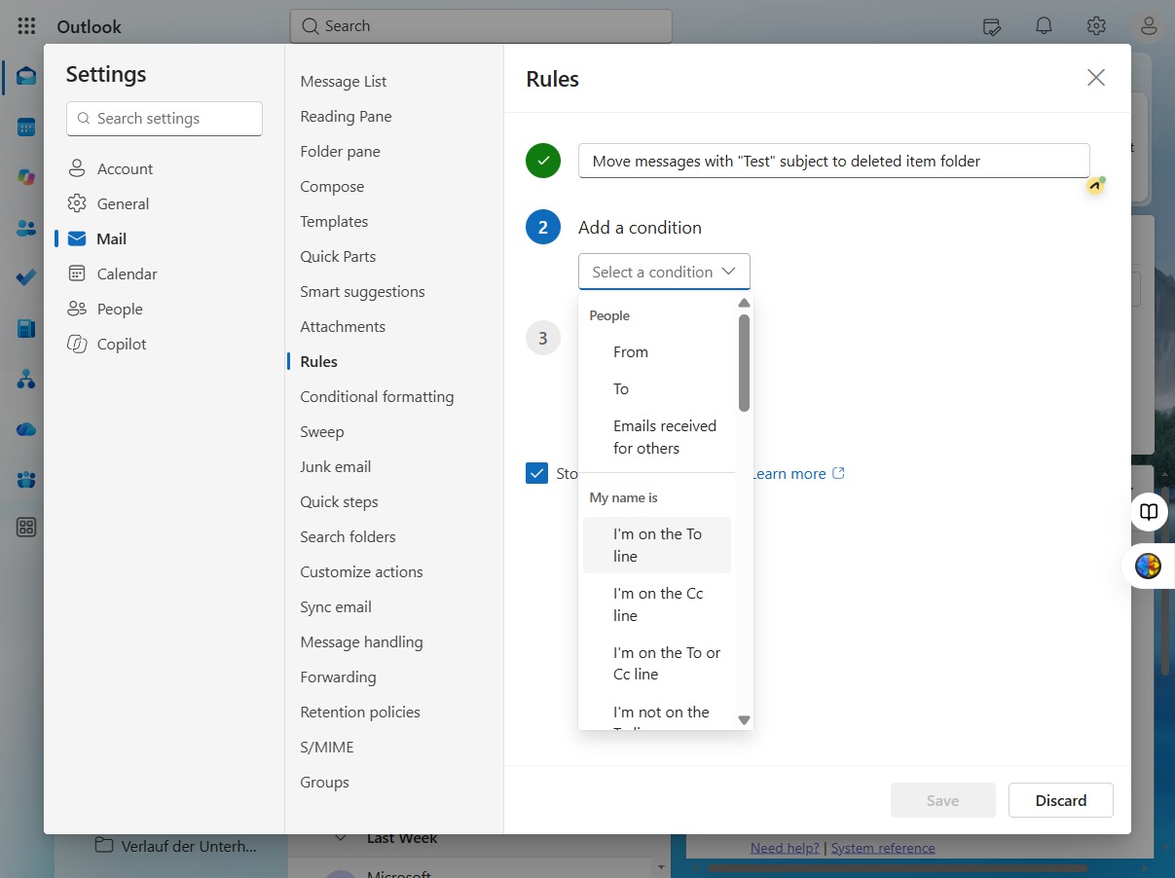The height and width of the screenshot is (878, 1175).
Task: Open the settings gear in the header
Action: point(1096,26)
